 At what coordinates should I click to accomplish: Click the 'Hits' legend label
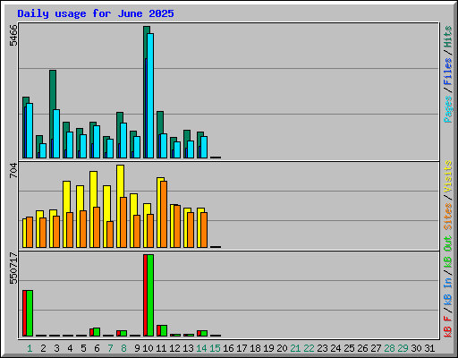[447, 37]
